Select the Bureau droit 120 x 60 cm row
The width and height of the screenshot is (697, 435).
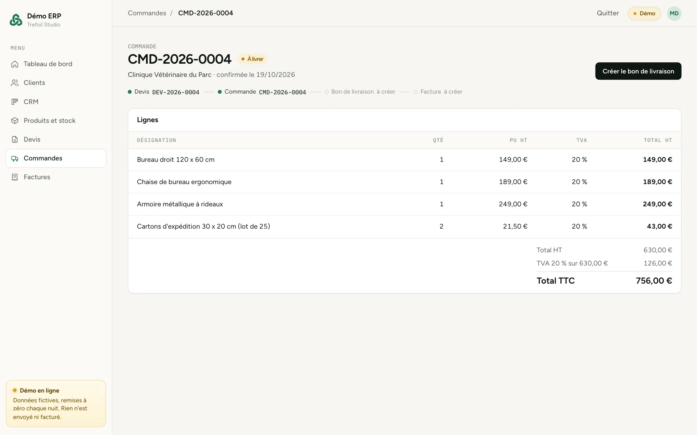[404, 160]
